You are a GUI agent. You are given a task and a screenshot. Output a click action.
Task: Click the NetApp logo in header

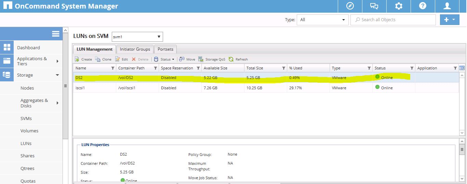click(8, 6)
